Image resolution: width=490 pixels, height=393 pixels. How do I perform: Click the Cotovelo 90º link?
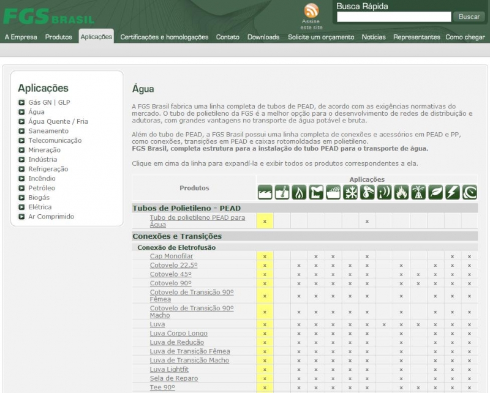coord(171,283)
